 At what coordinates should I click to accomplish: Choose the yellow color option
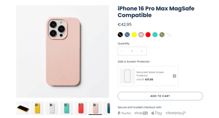pos(134,35)
